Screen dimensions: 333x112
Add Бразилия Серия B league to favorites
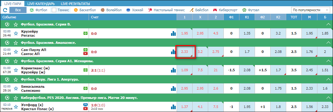[16, 25]
